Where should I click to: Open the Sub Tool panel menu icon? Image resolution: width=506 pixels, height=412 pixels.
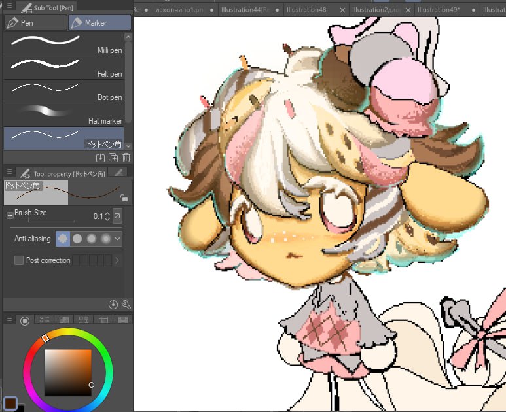(9, 8)
